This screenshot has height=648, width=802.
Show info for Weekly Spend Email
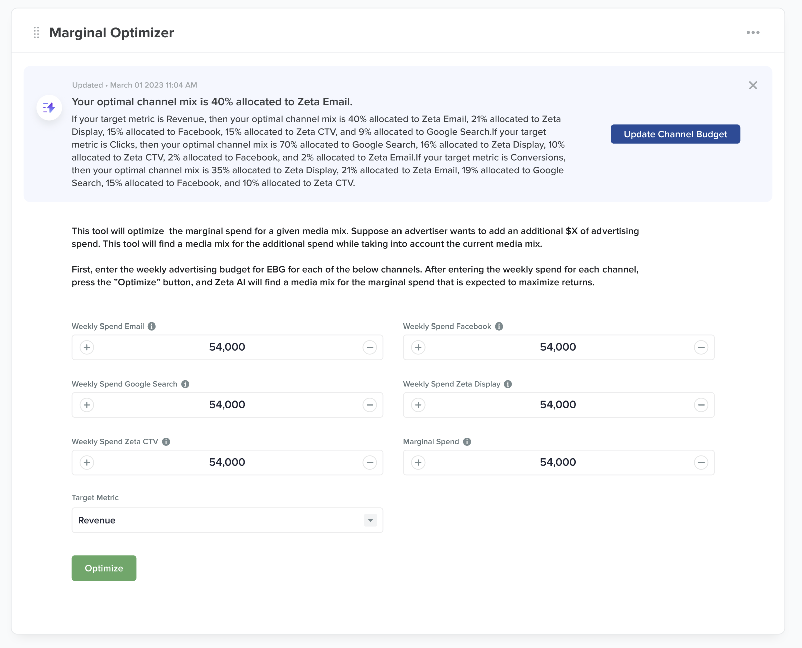pos(152,327)
